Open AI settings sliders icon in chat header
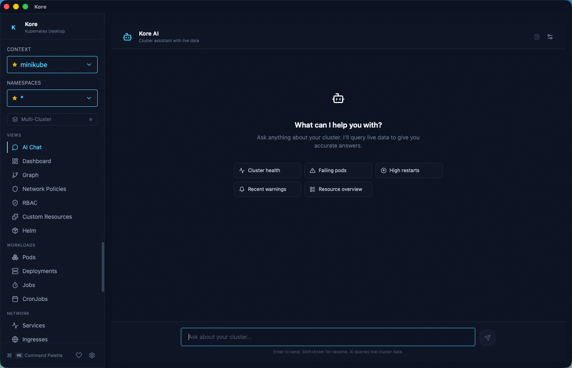This screenshot has width=572, height=368. 550,37
